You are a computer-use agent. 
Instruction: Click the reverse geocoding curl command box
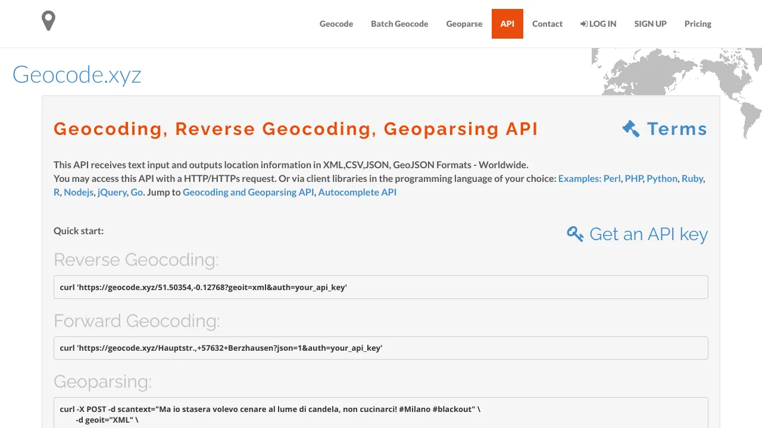click(381, 287)
